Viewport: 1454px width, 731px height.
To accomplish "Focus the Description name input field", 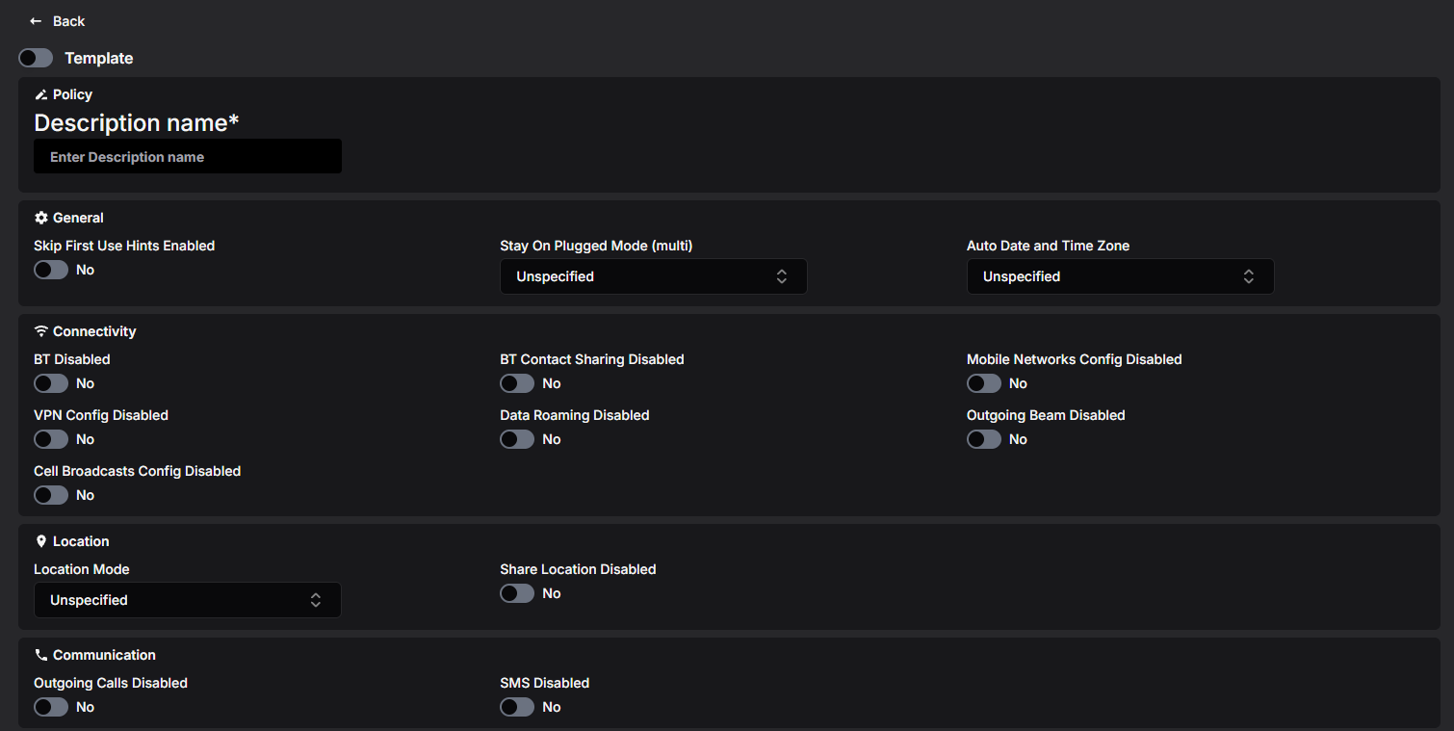I will point(188,156).
